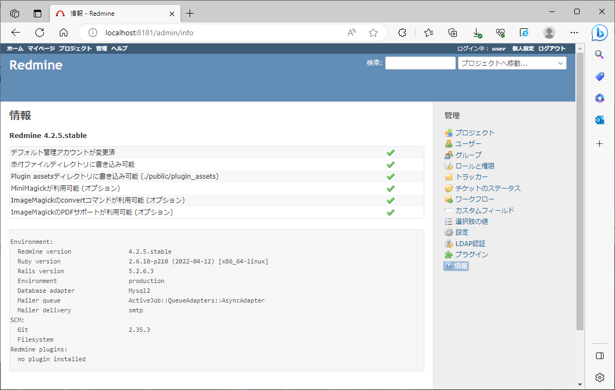Add a sidebar app with plus icon
615x390 pixels.
pyautogui.click(x=599, y=144)
